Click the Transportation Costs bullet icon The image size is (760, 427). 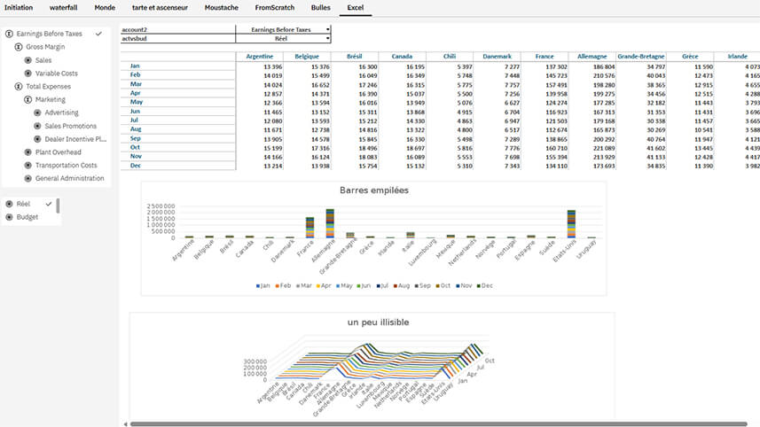28,165
